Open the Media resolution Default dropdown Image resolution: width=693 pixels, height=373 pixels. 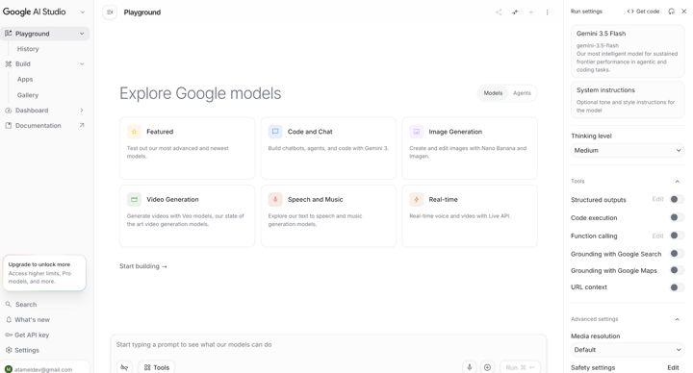[628, 350]
